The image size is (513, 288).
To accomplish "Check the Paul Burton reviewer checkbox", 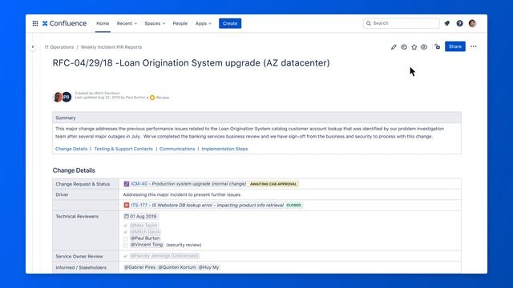I will [125, 238].
